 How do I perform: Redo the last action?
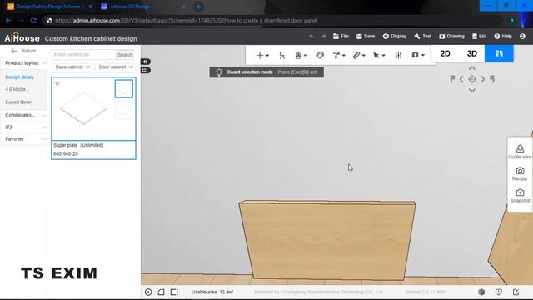pyautogui.click(x=323, y=37)
